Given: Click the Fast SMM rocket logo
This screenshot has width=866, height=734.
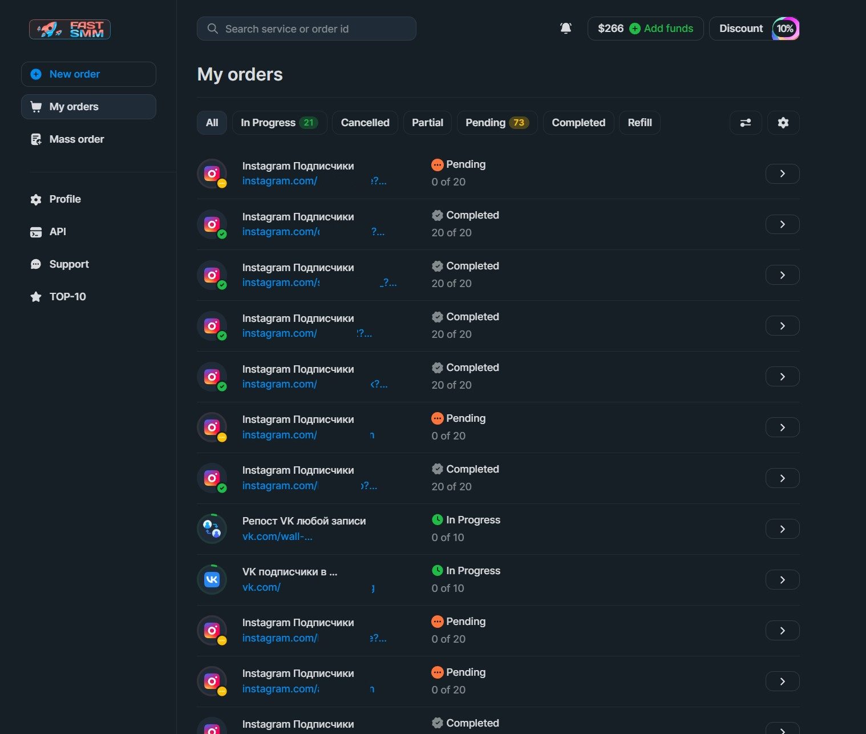Looking at the screenshot, I should (x=70, y=29).
